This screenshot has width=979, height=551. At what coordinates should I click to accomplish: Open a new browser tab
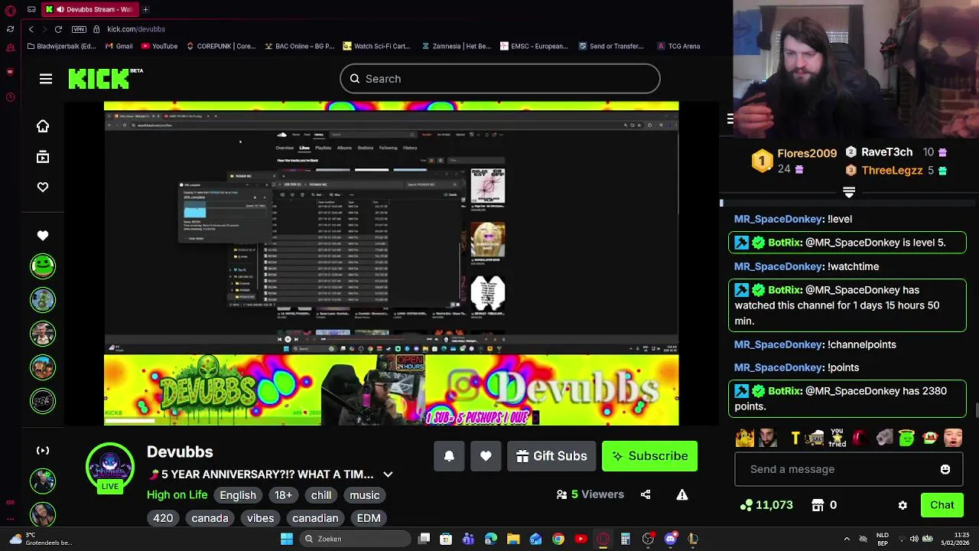tap(145, 9)
